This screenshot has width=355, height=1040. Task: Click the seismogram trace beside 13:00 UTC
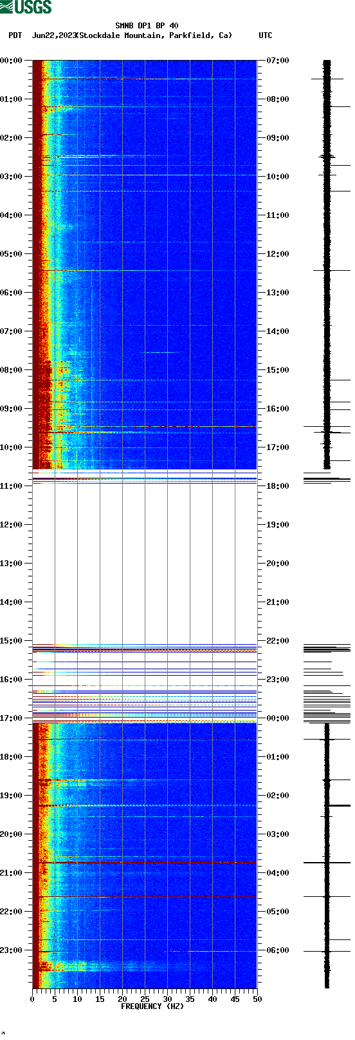click(327, 293)
